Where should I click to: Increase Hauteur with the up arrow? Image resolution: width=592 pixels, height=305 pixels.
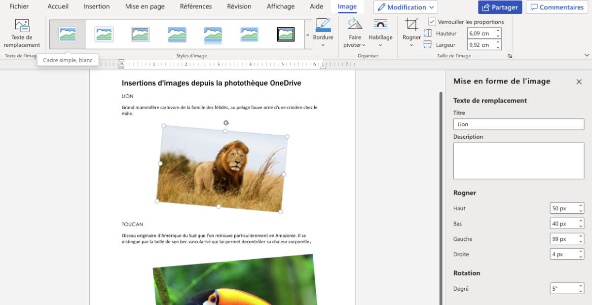(x=498, y=31)
